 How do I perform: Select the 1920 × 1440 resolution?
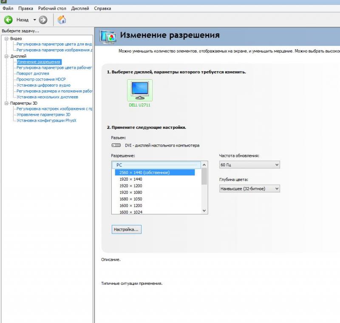click(131, 179)
